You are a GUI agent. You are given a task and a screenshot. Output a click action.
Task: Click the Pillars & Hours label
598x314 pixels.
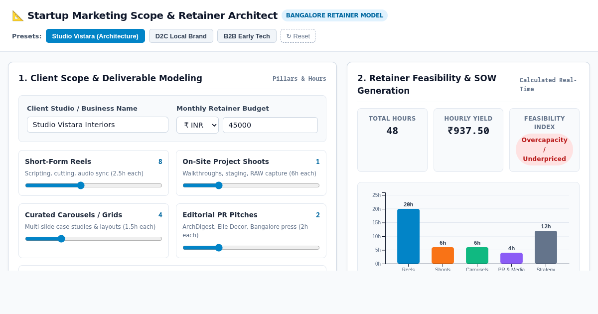pyautogui.click(x=299, y=79)
